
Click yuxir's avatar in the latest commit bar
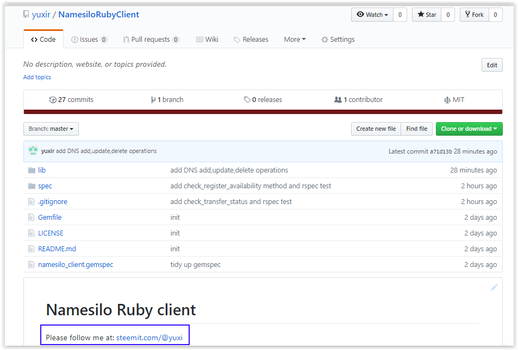point(33,151)
